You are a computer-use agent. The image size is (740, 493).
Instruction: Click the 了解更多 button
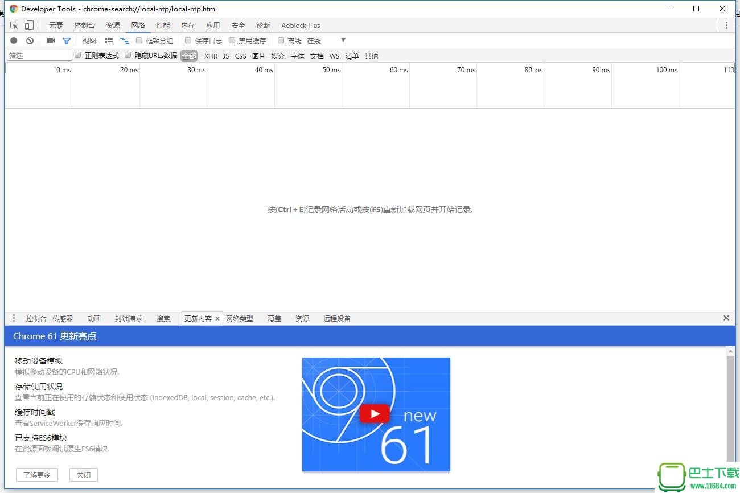(x=37, y=475)
